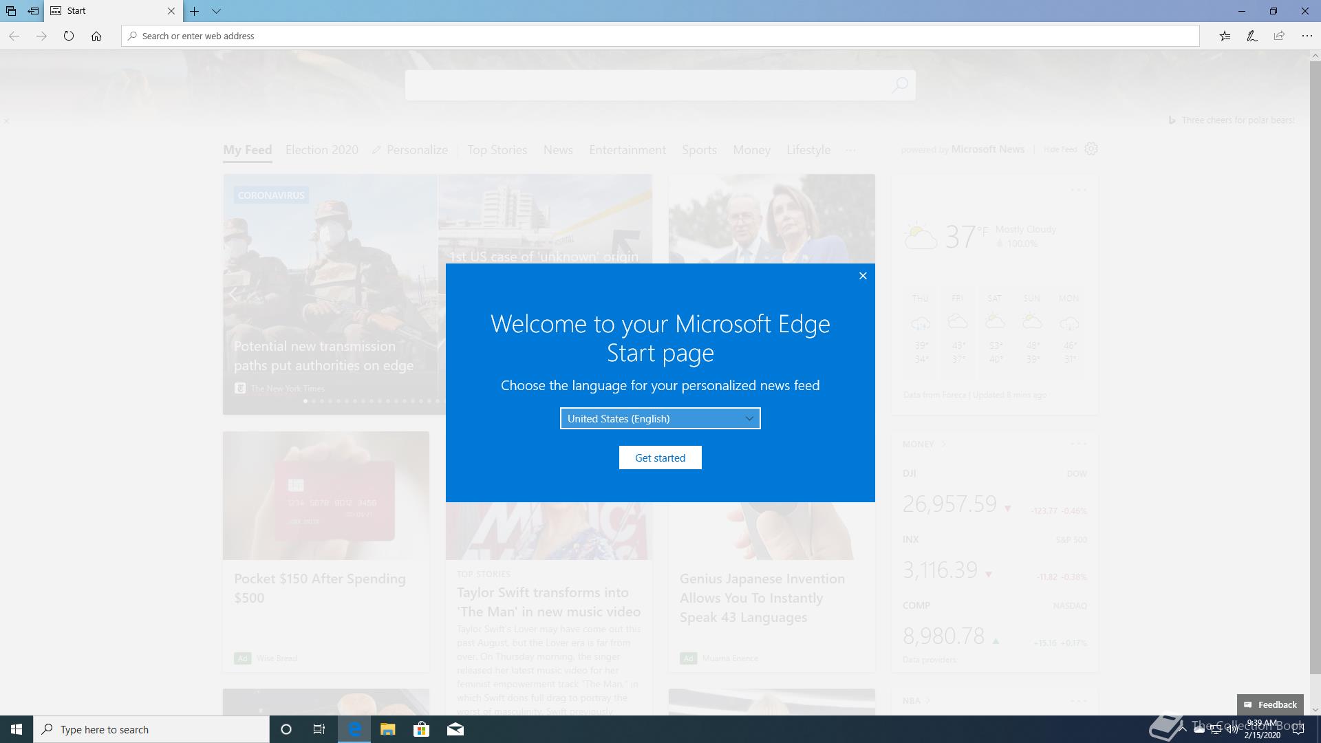
Task: Open the Money card options ellipsis
Action: pyautogui.click(x=1078, y=444)
